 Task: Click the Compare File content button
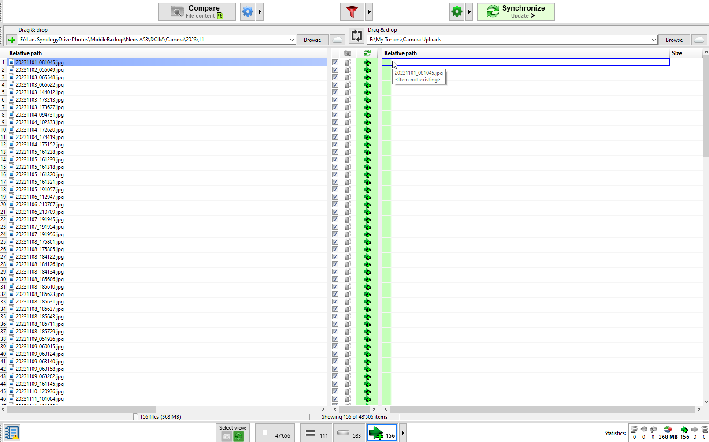pos(197,12)
